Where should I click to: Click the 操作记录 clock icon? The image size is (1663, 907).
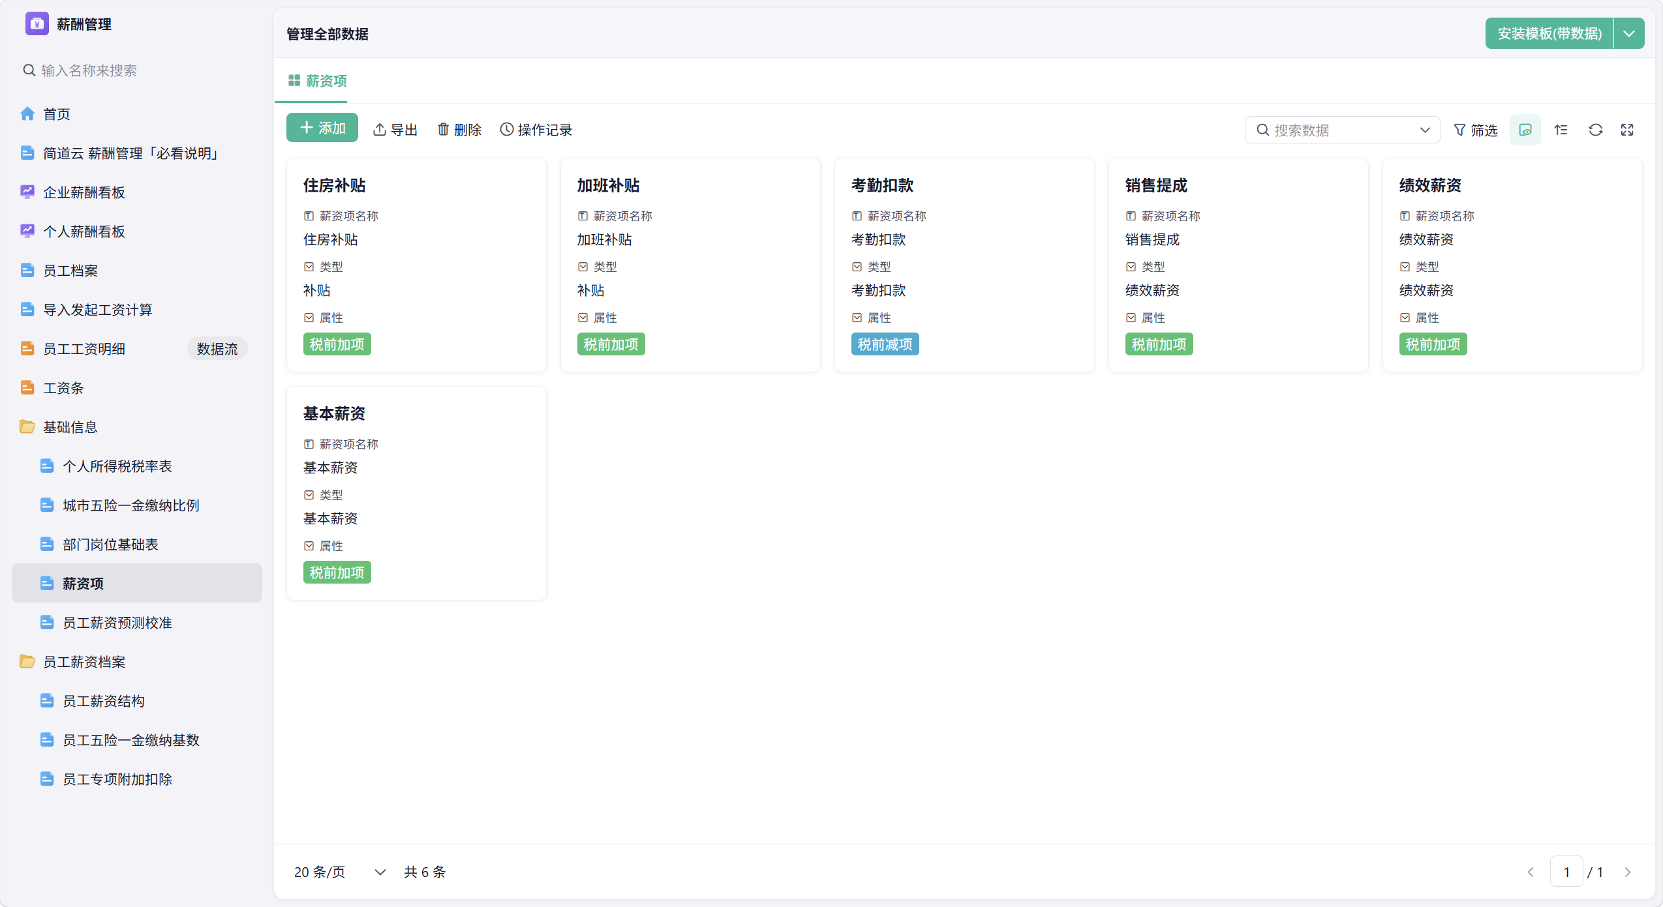[507, 129]
